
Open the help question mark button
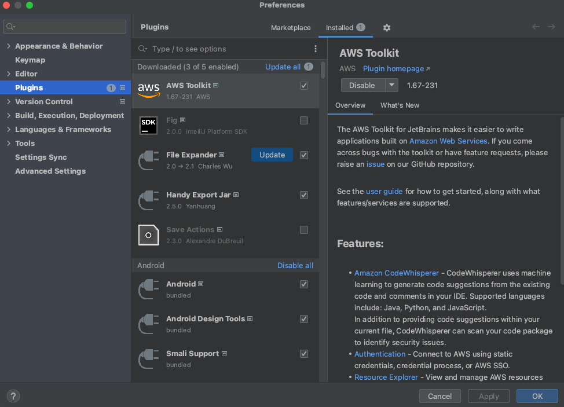coord(13,396)
